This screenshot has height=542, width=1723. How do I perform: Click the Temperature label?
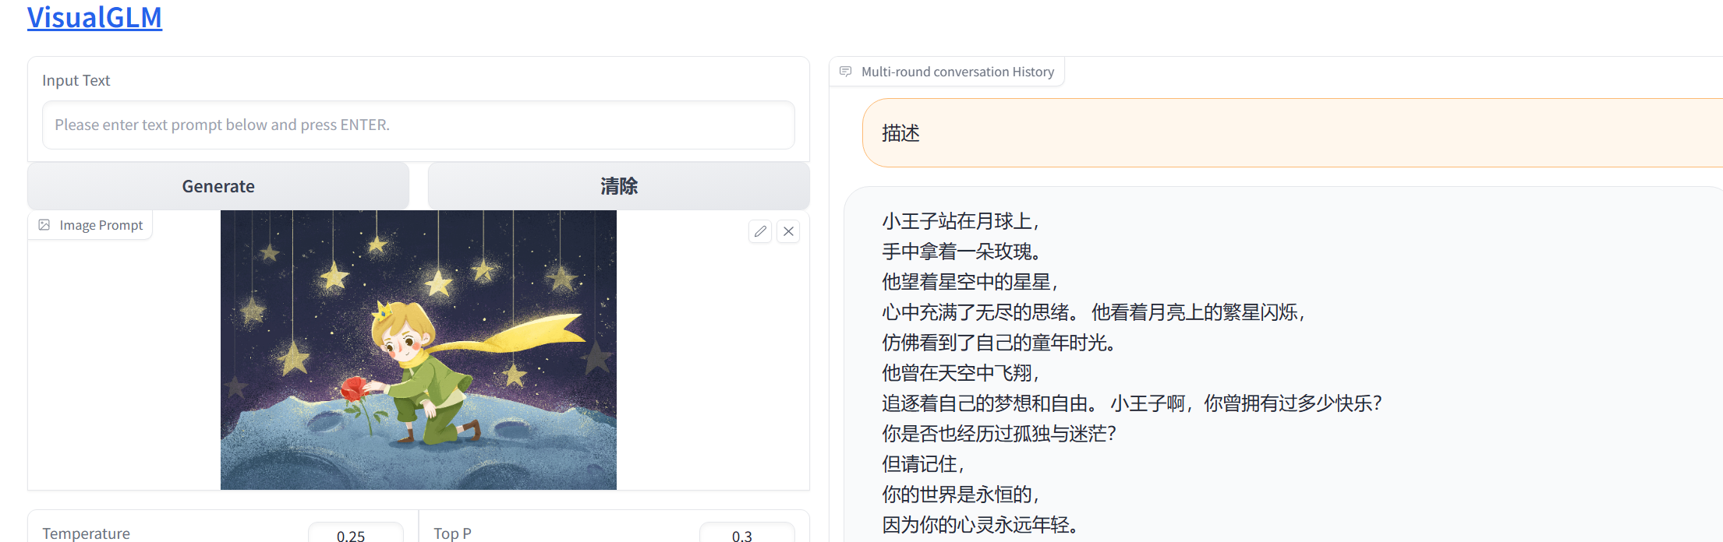click(x=86, y=533)
